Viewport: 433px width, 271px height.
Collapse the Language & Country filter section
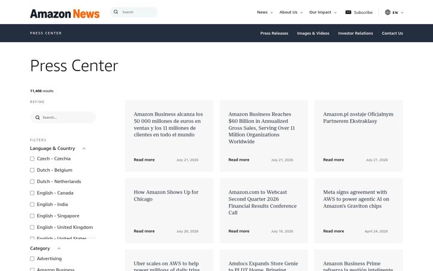[x=84, y=149]
